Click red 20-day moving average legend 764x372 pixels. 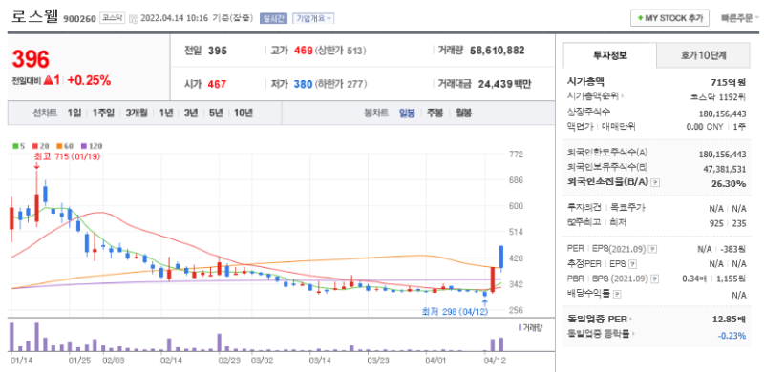[x=40, y=146]
